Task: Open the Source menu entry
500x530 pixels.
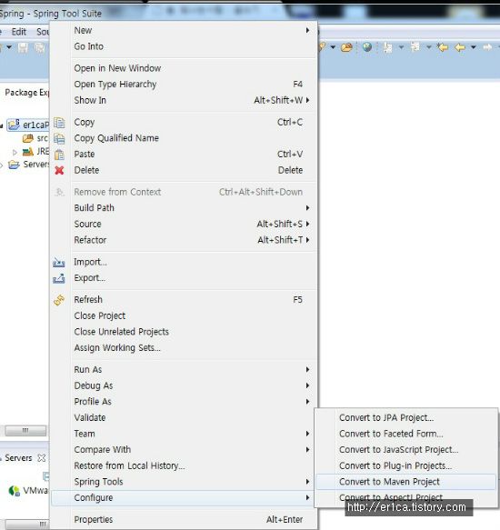Action: tap(184, 225)
